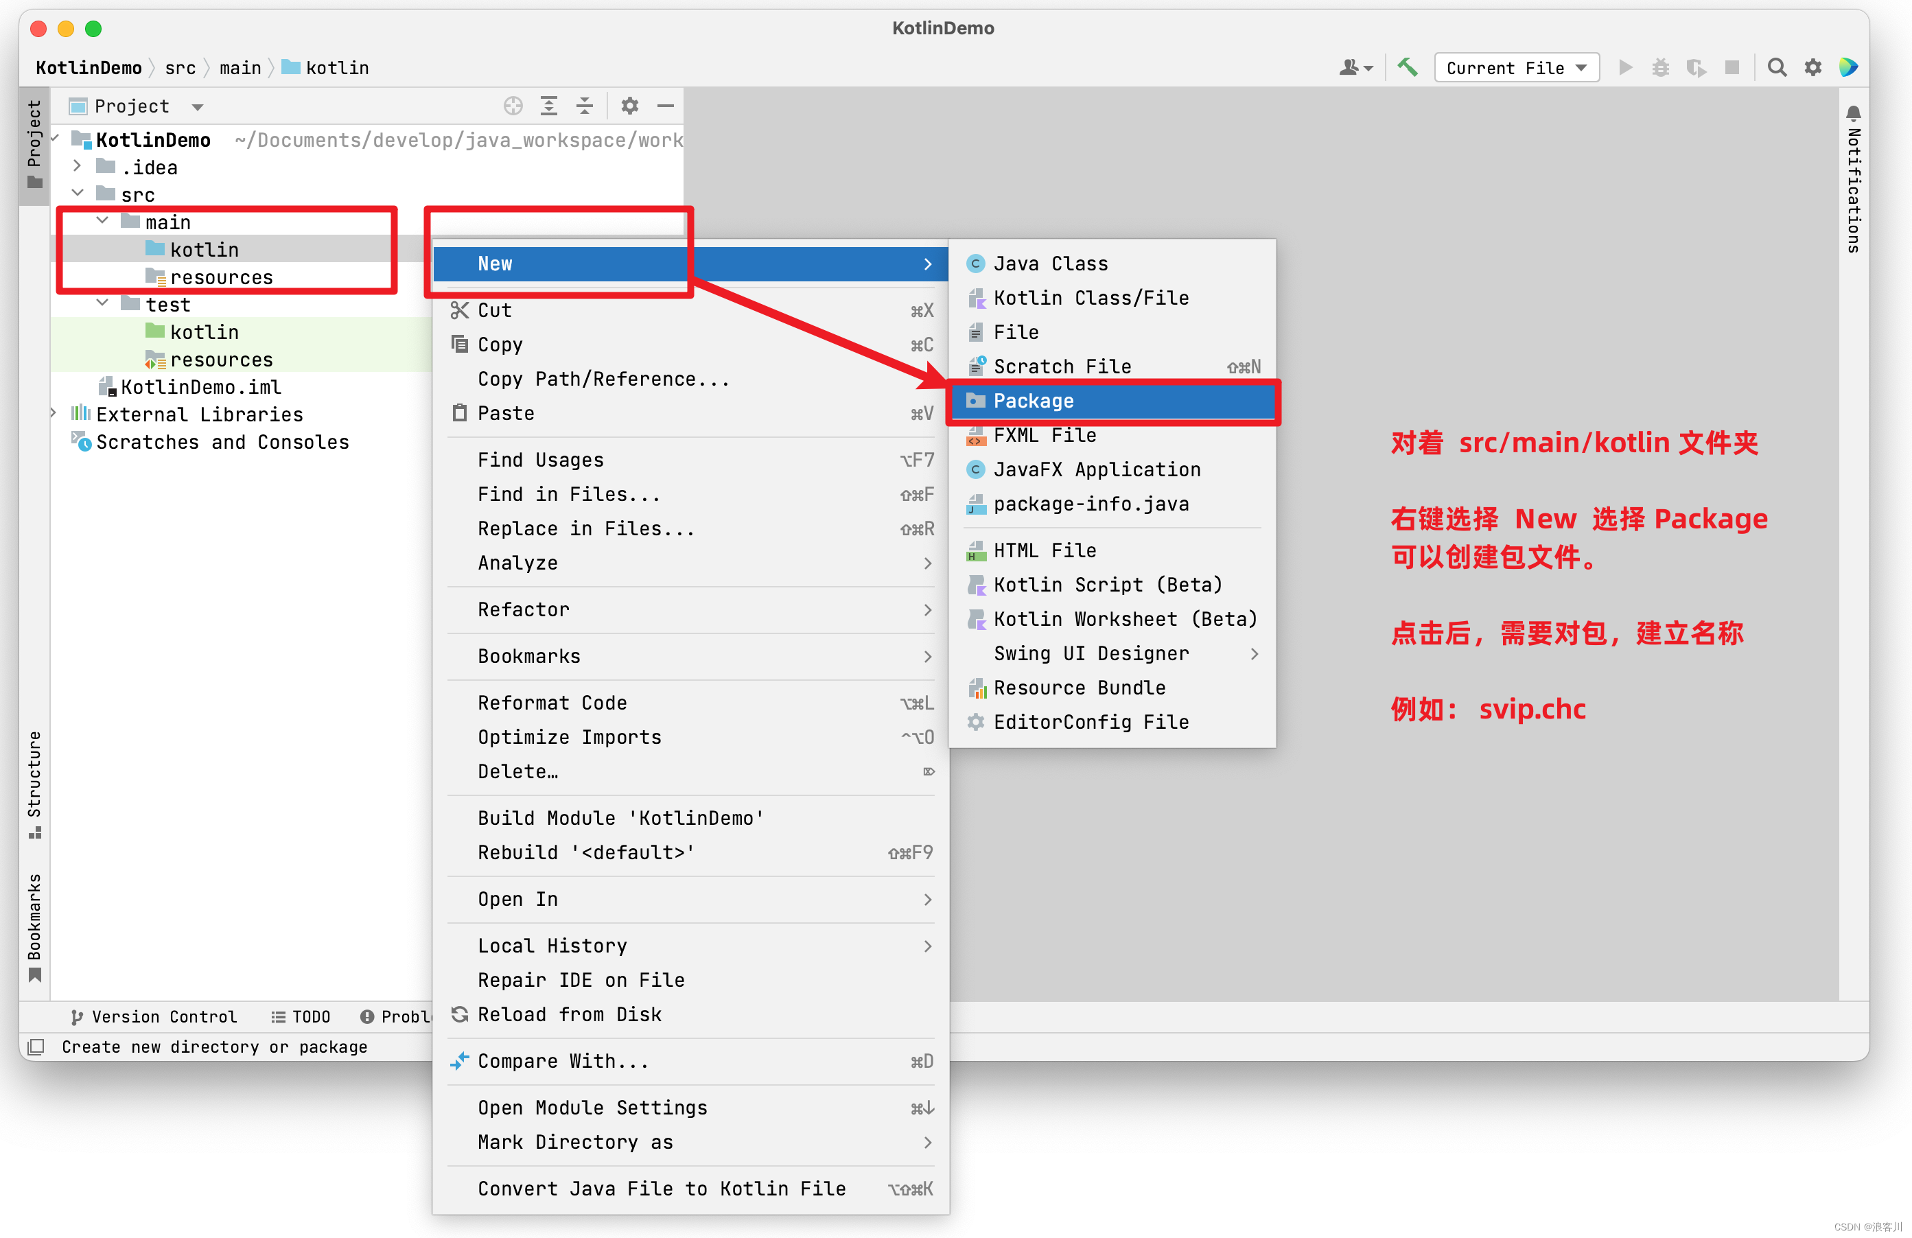Open the Bookmarks side tab
Image resolution: width=1912 pixels, height=1238 pixels.
click(x=34, y=928)
